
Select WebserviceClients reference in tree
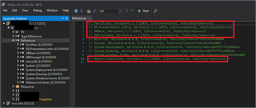(x=45, y=82)
